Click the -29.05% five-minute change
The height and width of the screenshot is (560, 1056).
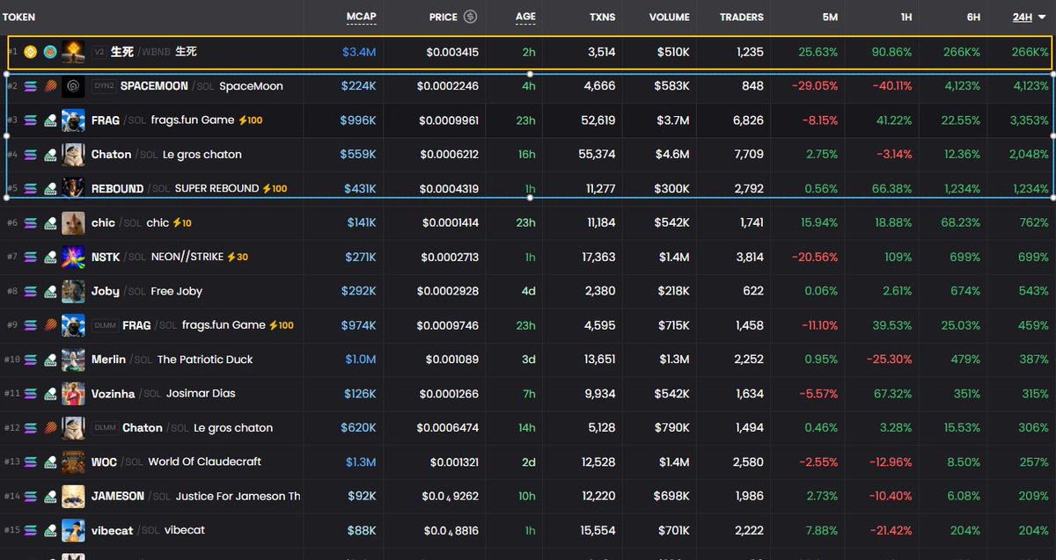click(x=815, y=86)
